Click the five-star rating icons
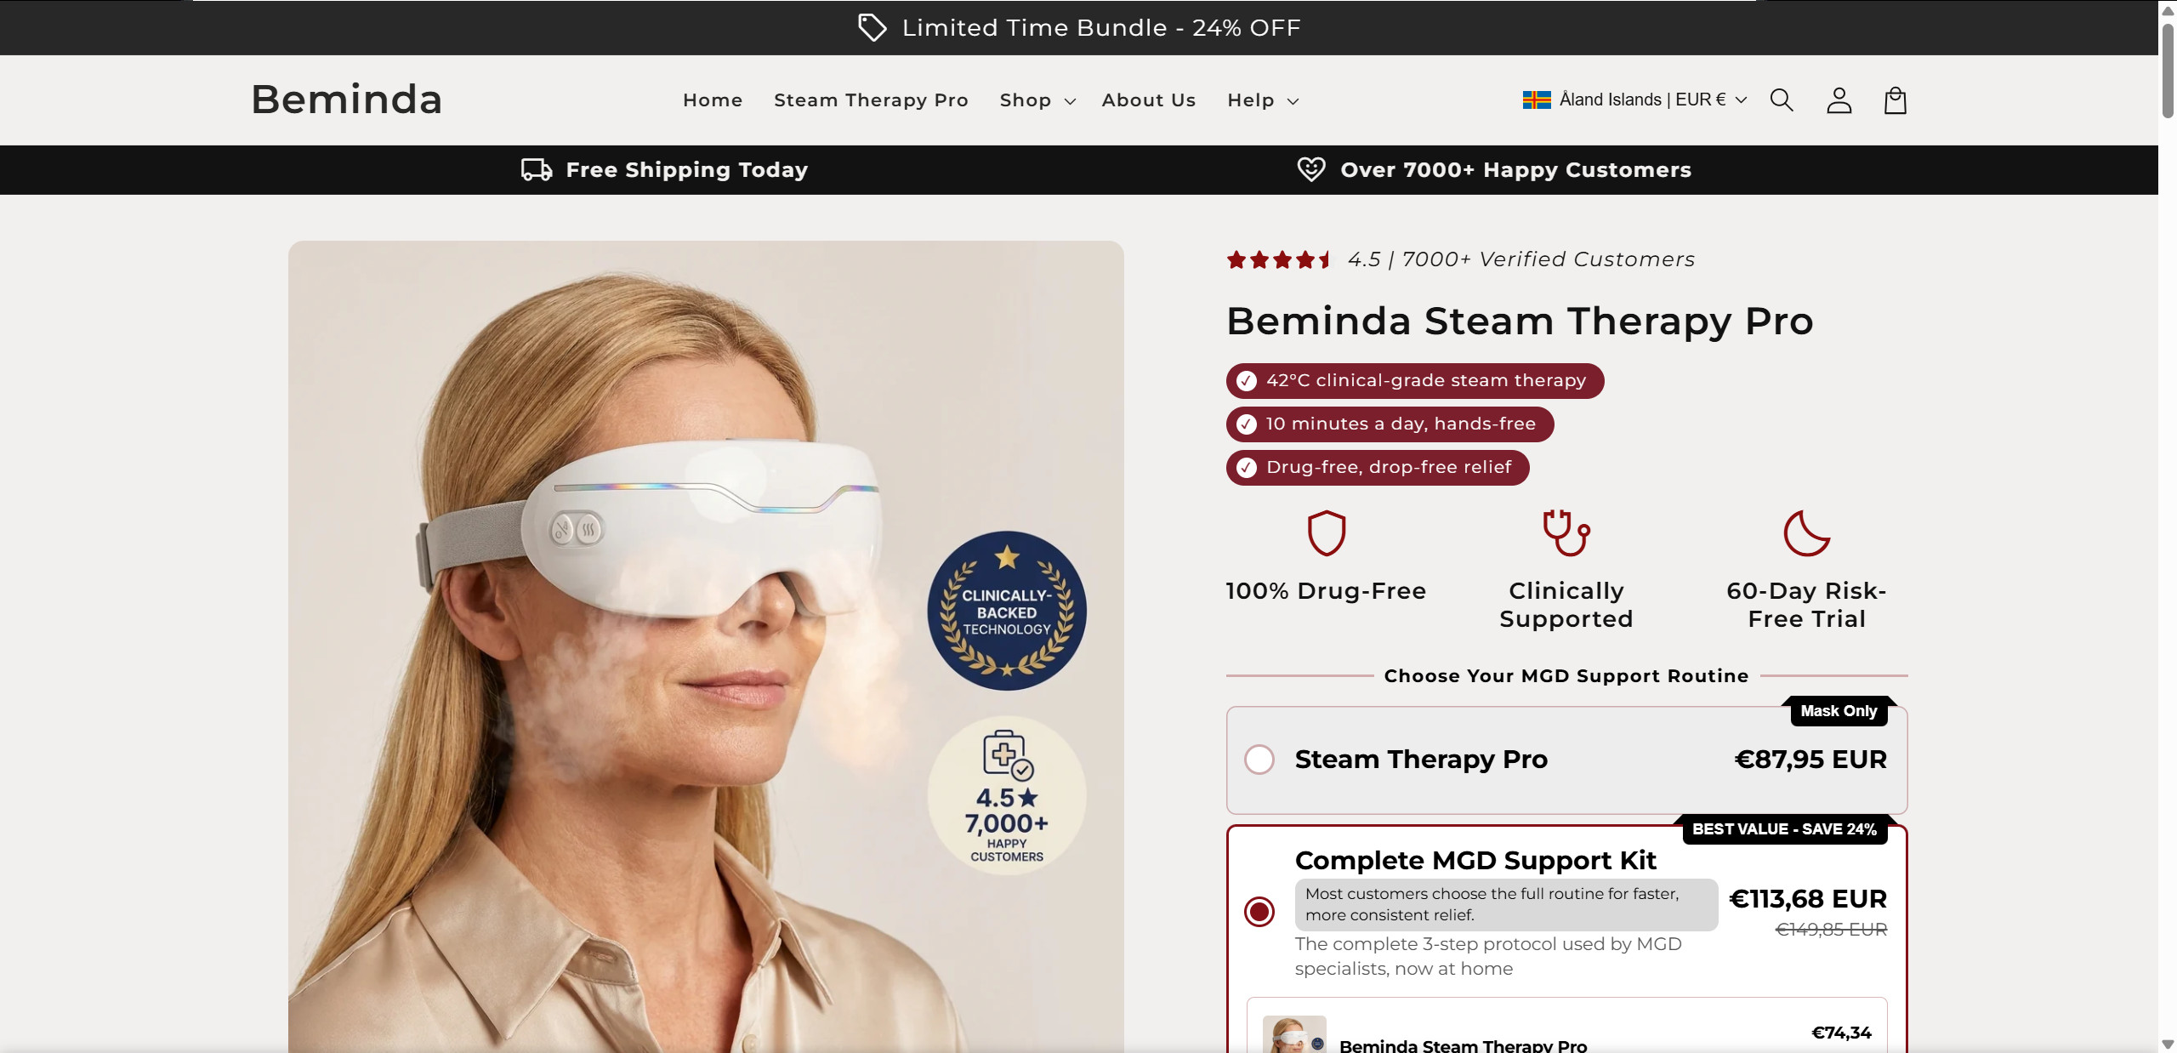2177x1053 pixels. 1278,259
